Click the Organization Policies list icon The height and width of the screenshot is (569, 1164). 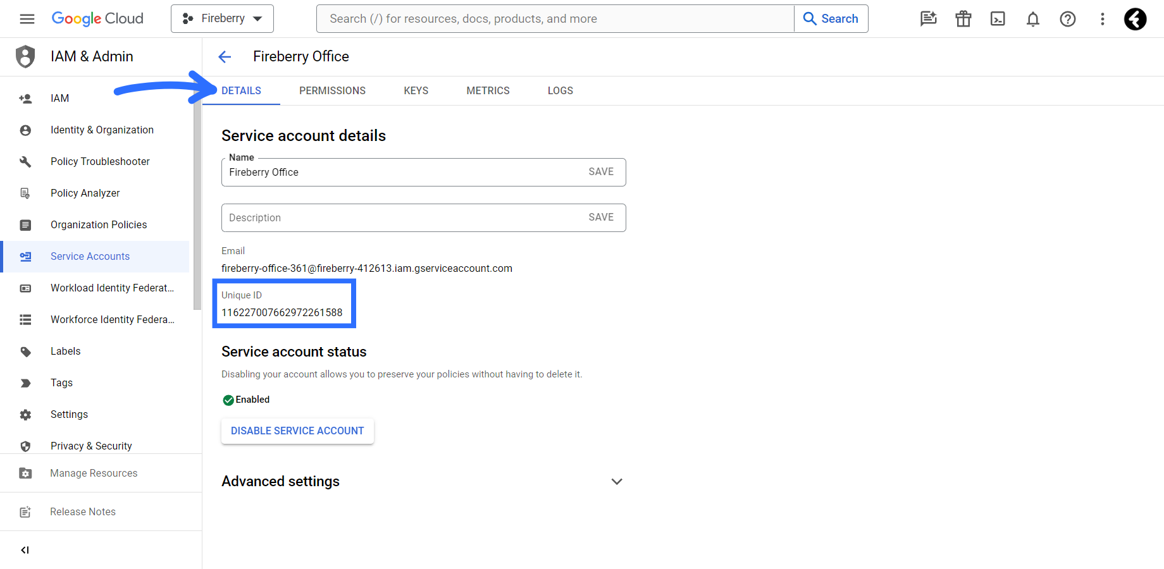click(25, 225)
